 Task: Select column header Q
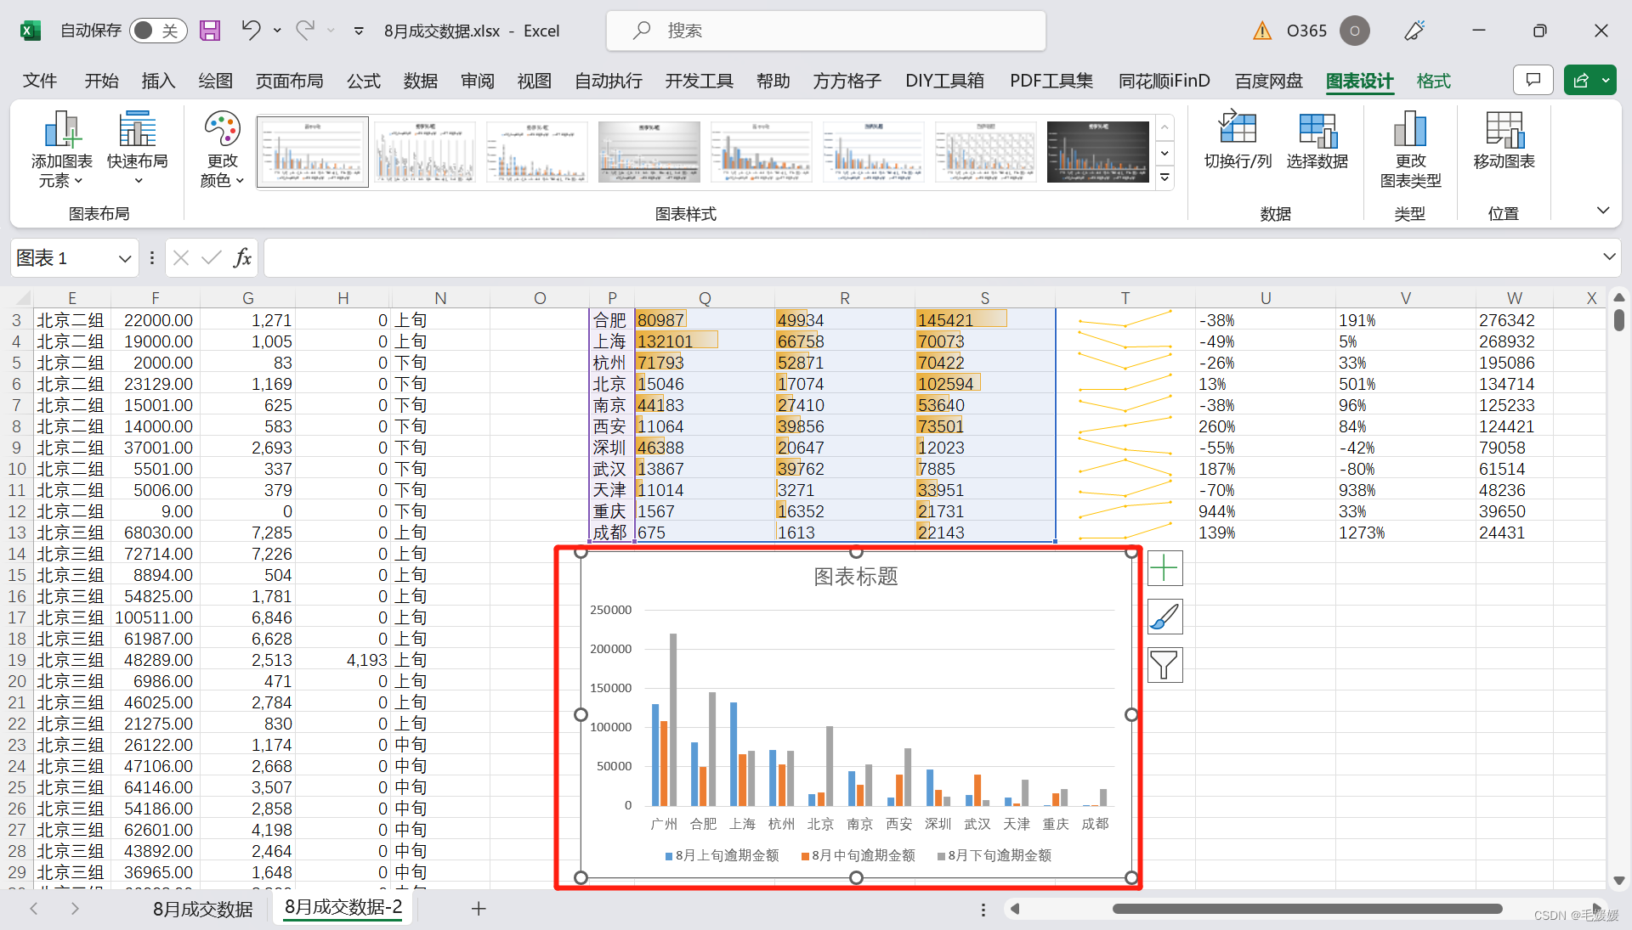705,298
